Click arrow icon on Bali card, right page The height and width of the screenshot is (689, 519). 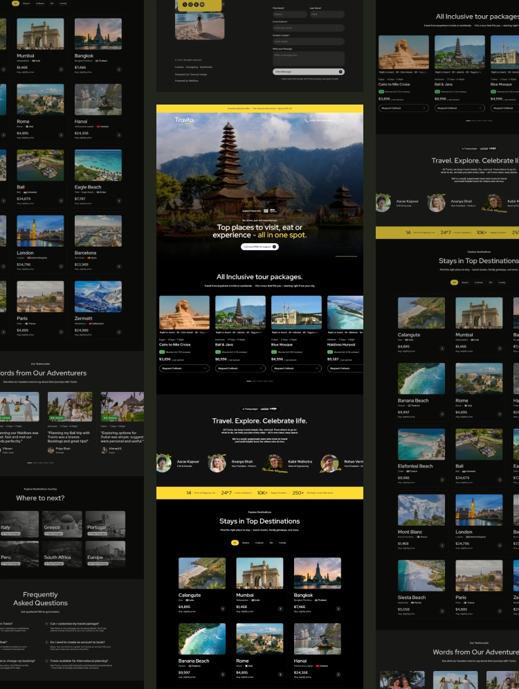pyautogui.click(x=500, y=480)
